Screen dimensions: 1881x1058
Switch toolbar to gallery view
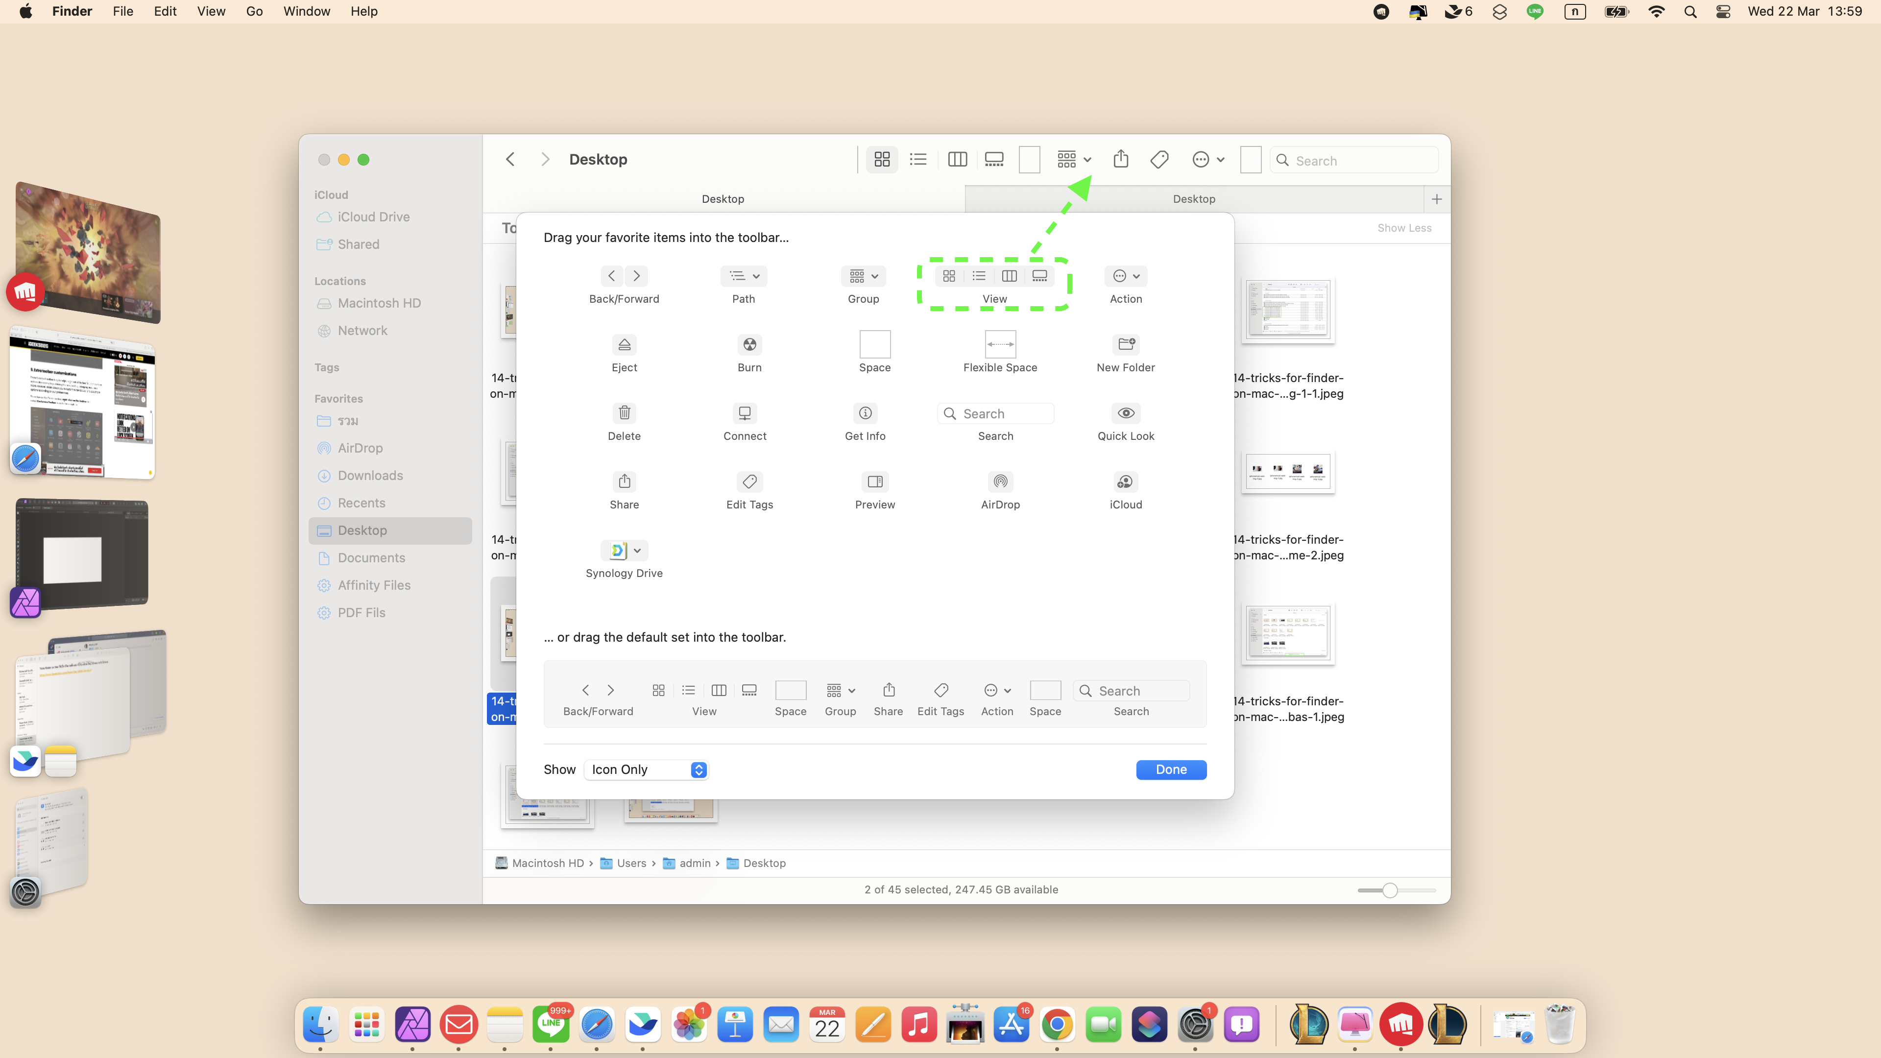[x=994, y=159]
